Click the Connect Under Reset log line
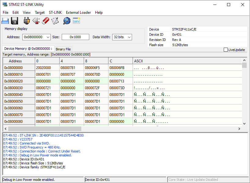 click(x=42, y=151)
